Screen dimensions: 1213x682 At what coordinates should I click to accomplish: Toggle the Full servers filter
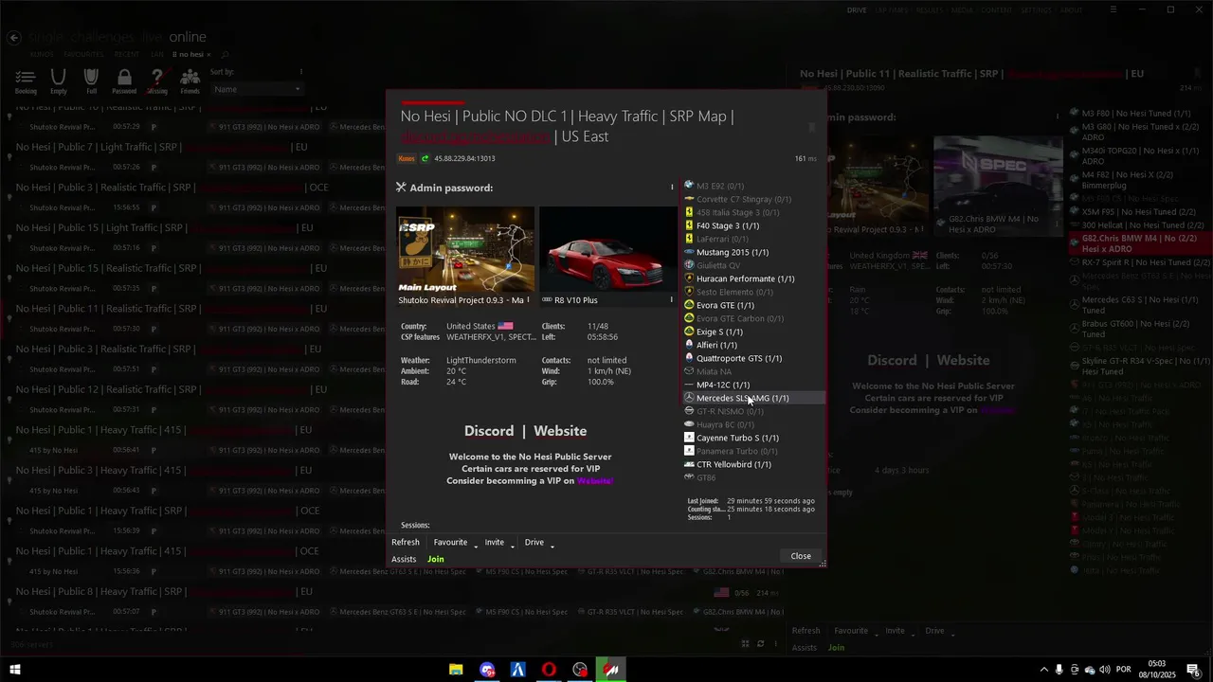pos(91,81)
